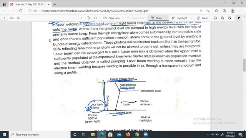The height and width of the screenshot is (138, 246).
Task: Open the Windows Start menu
Action: (x=4, y=135)
